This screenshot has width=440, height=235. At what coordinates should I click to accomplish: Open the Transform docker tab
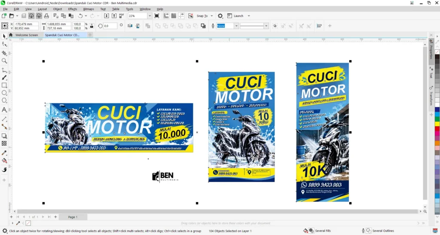[431, 96]
